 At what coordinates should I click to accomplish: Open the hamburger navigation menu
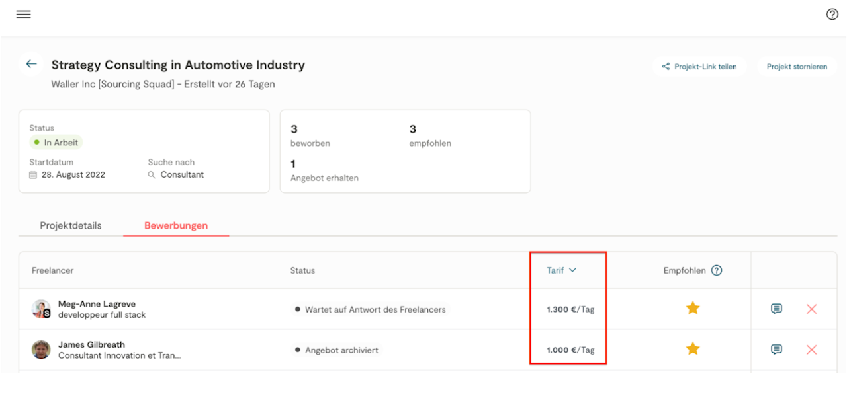(x=24, y=15)
